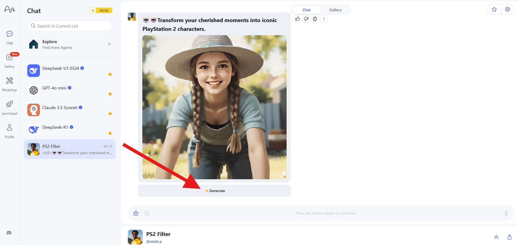The width and height of the screenshot is (518, 245).
Task: Click the microphone voice input icon
Action: coord(506,213)
